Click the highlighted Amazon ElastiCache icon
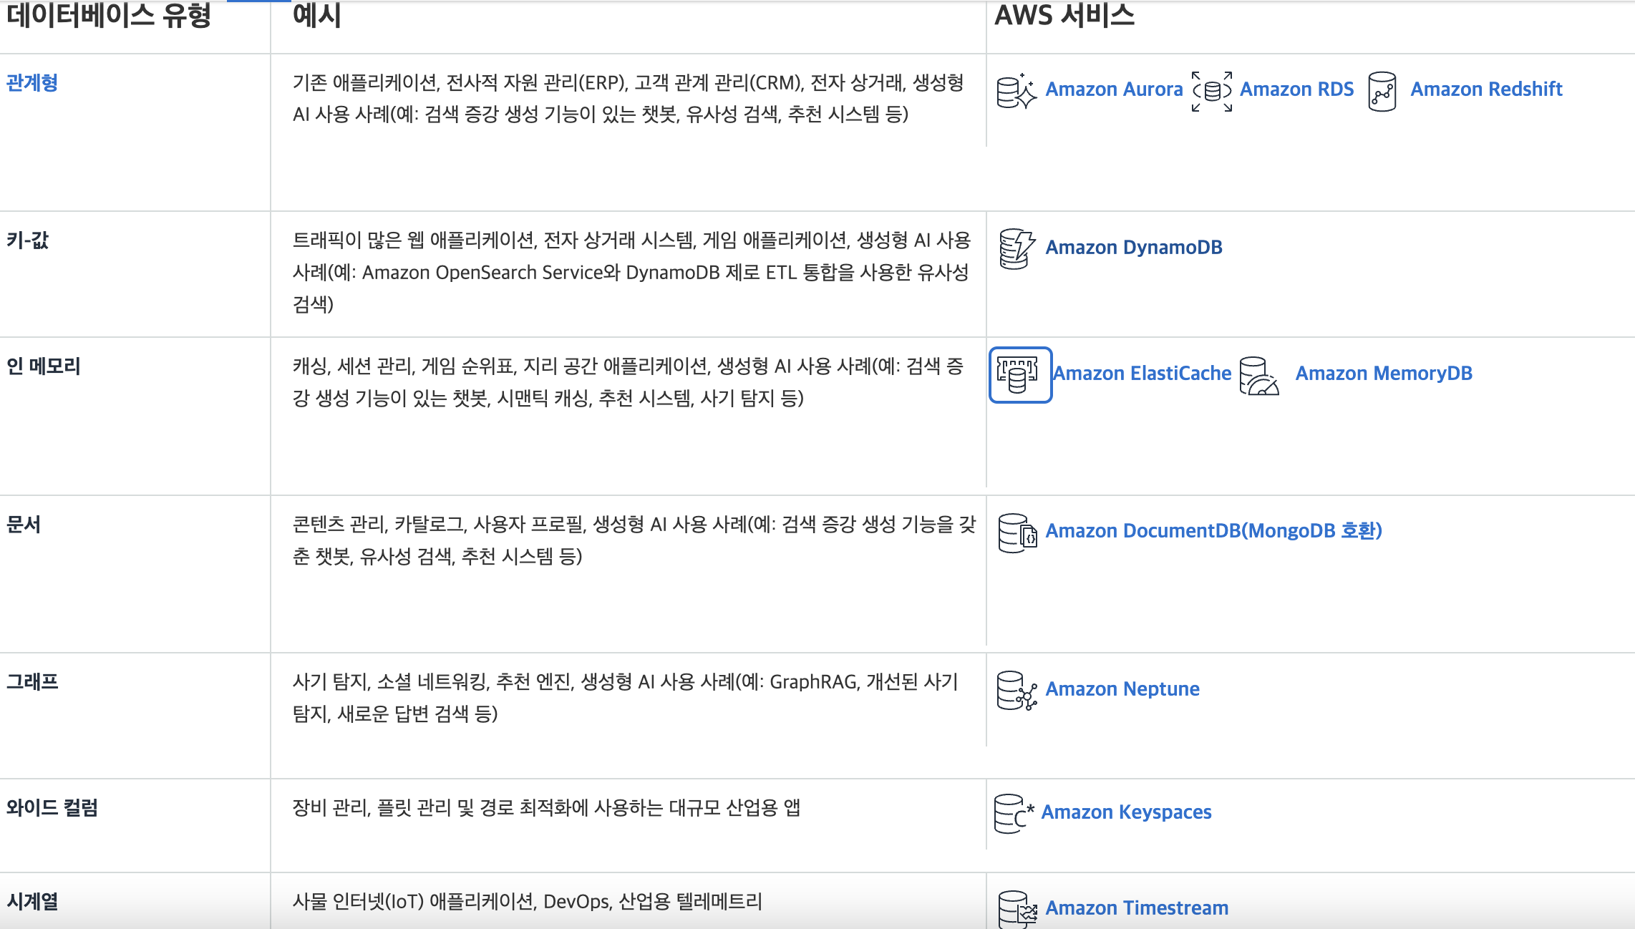The width and height of the screenshot is (1635, 929). click(1019, 375)
